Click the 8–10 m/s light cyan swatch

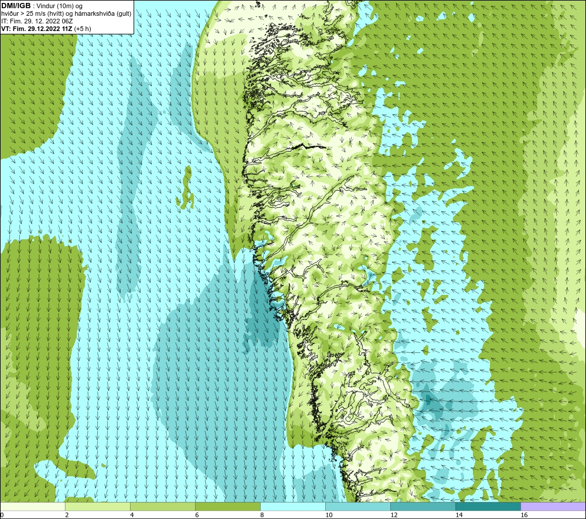292,506
